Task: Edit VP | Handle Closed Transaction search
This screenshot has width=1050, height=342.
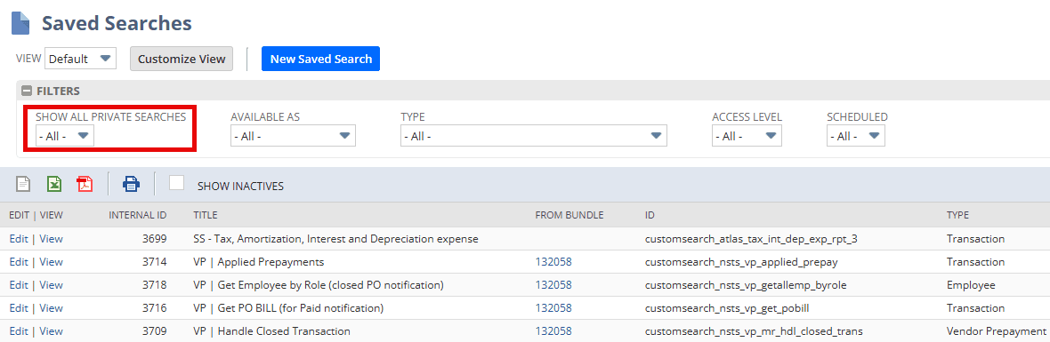Action: click(x=19, y=331)
